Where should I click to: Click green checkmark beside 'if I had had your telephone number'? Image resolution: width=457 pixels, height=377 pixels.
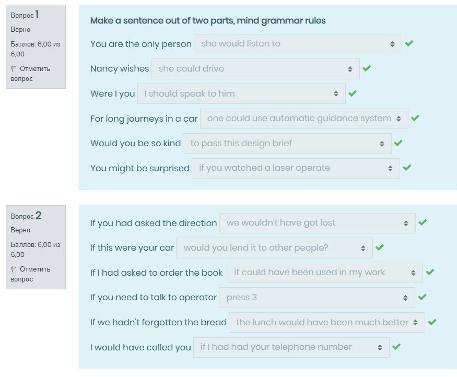click(x=396, y=347)
